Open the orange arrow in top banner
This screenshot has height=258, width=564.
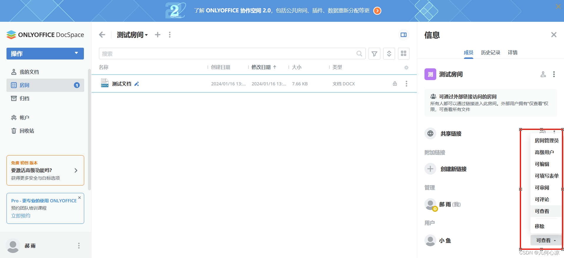coord(377,11)
